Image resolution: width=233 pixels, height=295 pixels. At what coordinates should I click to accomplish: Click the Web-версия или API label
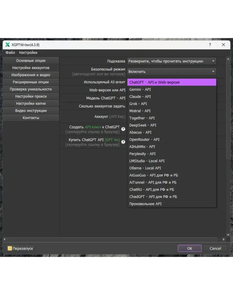point(107,90)
